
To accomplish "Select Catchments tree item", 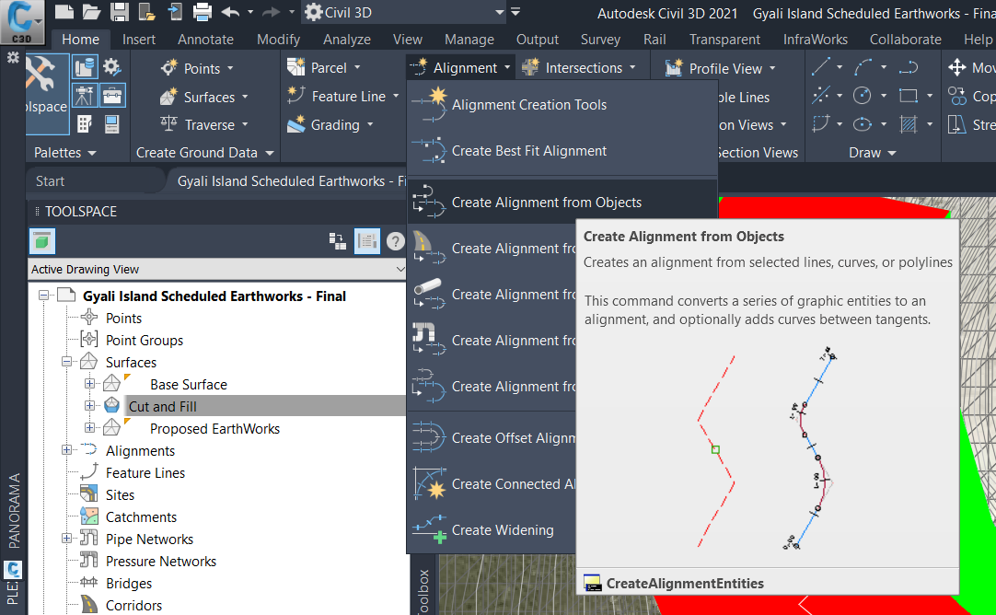I will (141, 517).
